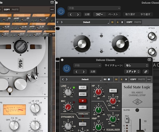Toggle the -20 pad button
This screenshot has height=132, width=159.
(x=83, y=107)
